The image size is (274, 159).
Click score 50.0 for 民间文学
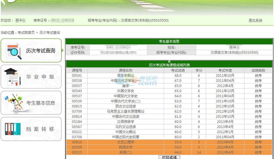click(x=178, y=147)
